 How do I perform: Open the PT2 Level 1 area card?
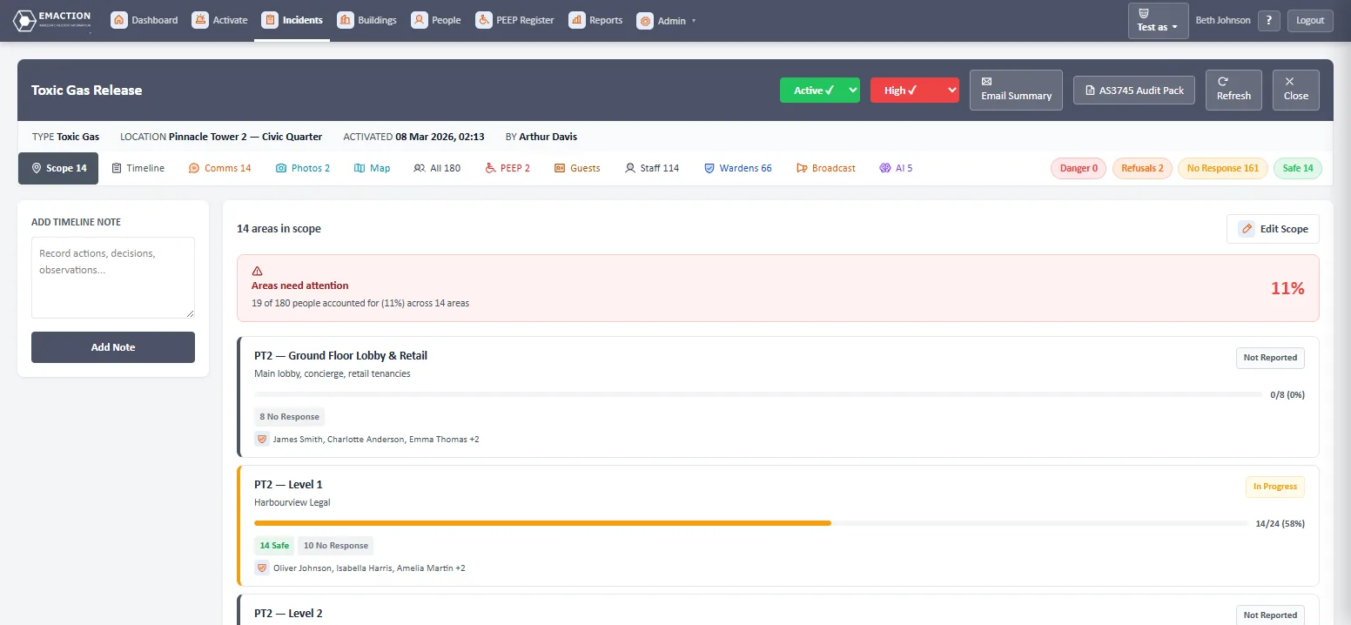click(x=778, y=526)
